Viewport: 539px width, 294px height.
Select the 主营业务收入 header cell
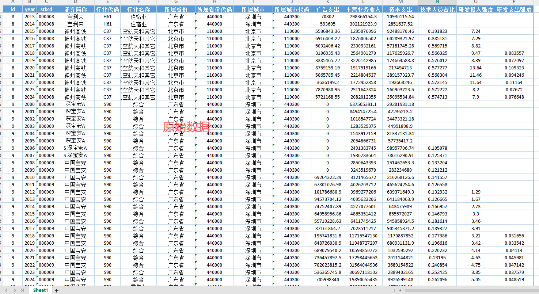coord(363,9)
